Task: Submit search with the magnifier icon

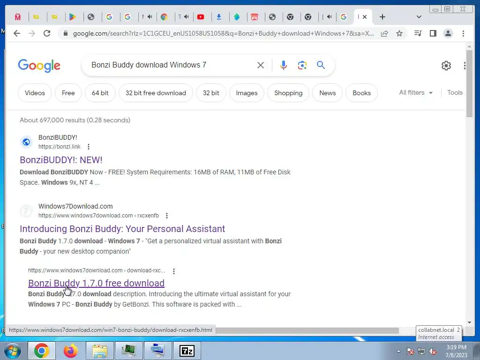Action: [321, 65]
